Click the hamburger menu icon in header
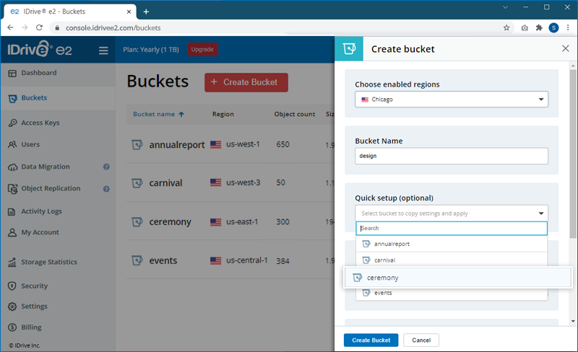578x352 pixels. click(x=103, y=50)
